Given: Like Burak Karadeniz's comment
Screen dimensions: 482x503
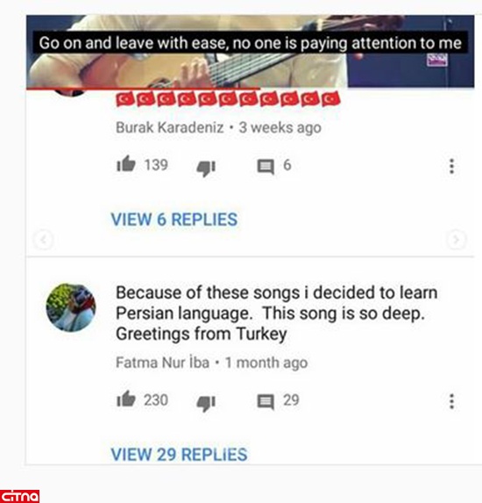Looking at the screenshot, I should coord(126,164).
